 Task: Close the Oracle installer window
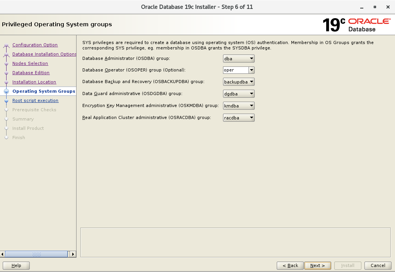(388, 7)
